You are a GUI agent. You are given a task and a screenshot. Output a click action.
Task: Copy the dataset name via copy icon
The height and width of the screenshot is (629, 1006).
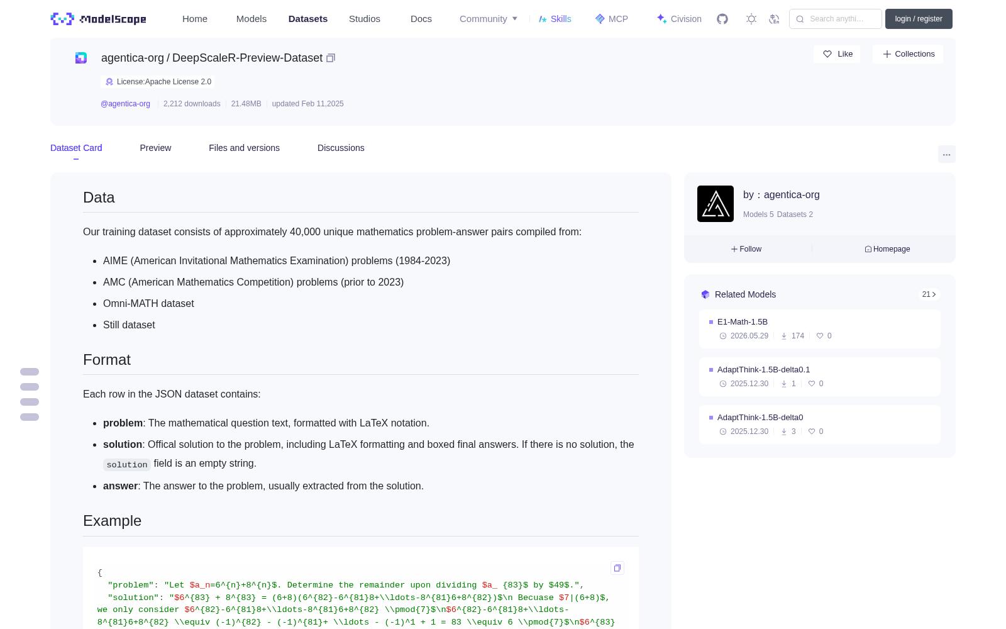331,58
